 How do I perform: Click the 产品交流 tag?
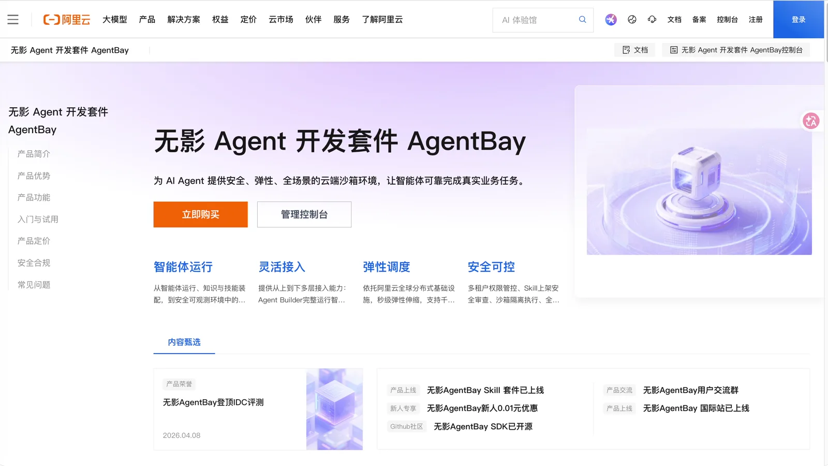pos(619,390)
